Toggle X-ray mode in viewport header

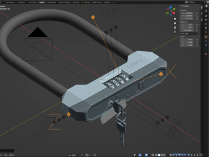153,155
